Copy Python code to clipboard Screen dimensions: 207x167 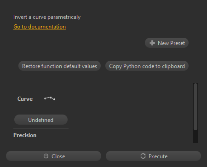tap(147, 66)
